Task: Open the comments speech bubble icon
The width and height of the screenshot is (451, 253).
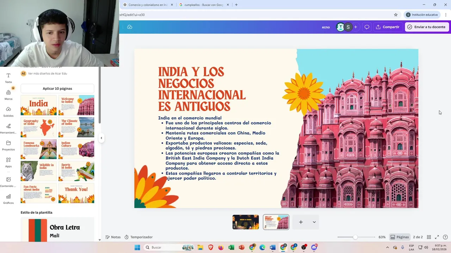Action: 367,27
